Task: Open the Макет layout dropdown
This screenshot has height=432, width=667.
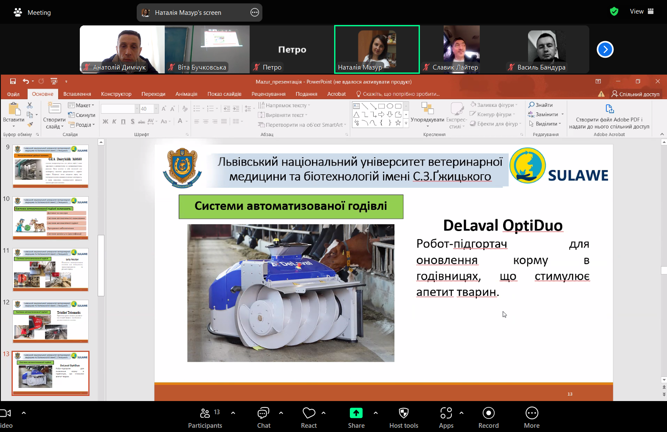Action: click(x=82, y=105)
